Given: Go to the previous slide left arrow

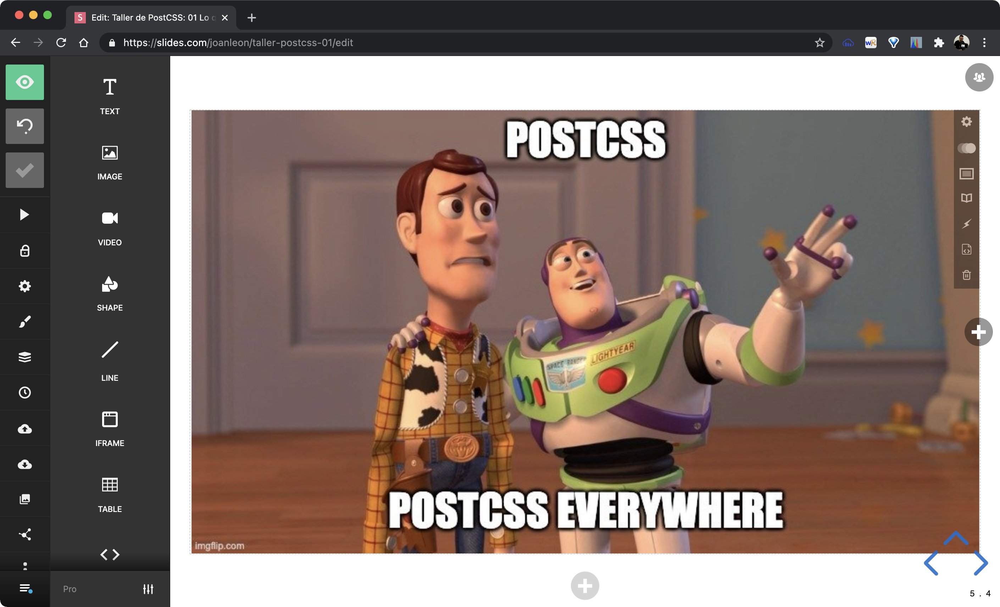Looking at the screenshot, I should point(931,563).
